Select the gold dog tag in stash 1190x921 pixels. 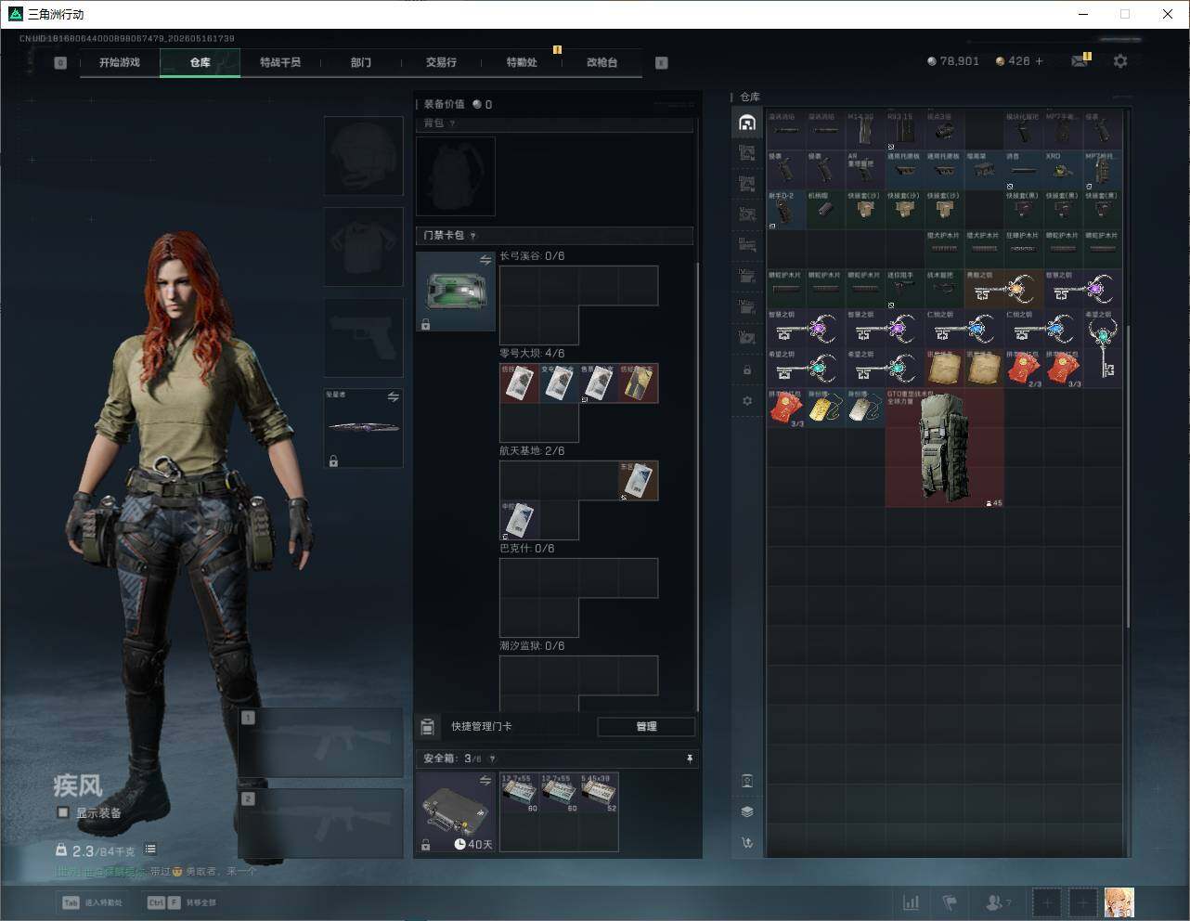click(826, 409)
